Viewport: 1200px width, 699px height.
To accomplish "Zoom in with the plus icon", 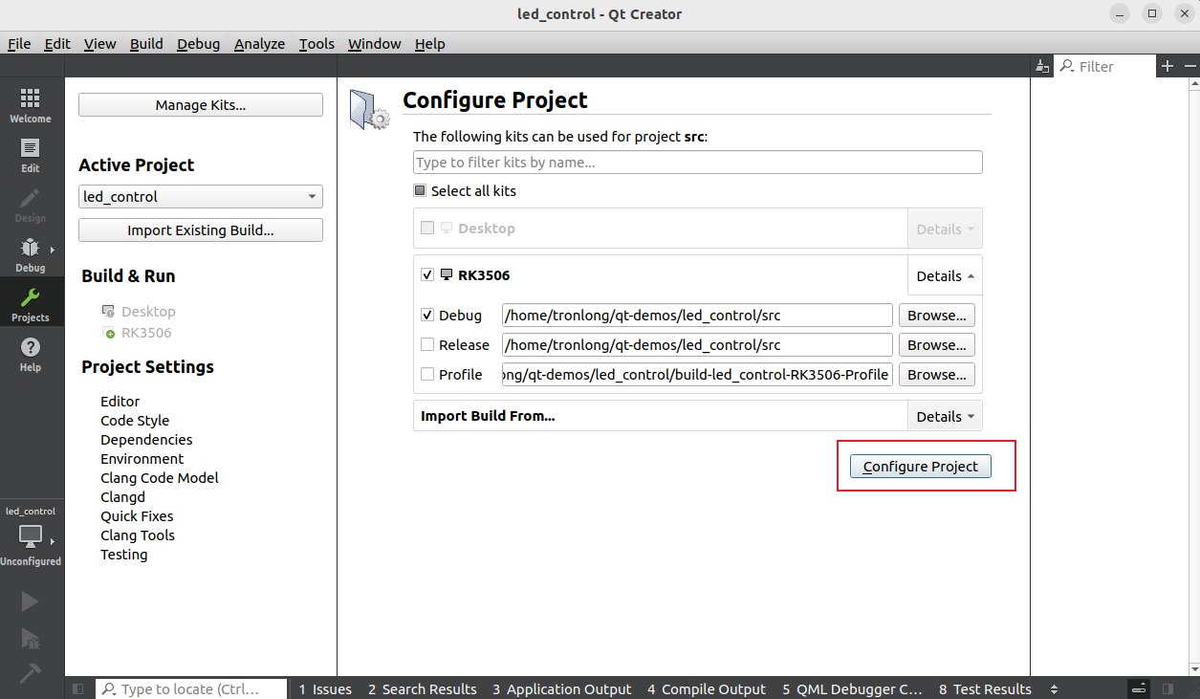I will [x=1167, y=66].
